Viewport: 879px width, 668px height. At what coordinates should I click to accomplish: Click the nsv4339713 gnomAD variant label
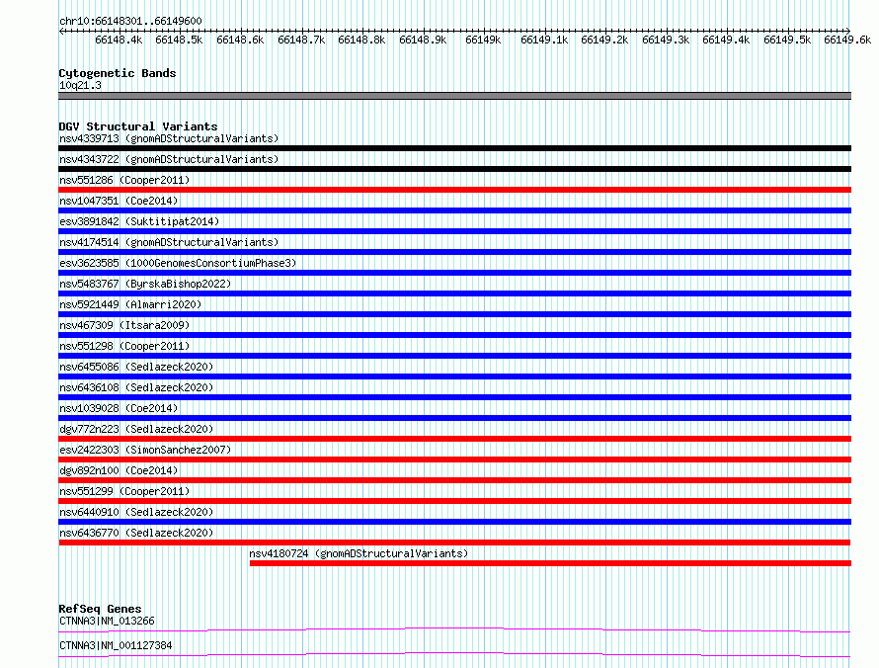tap(169, 138)
